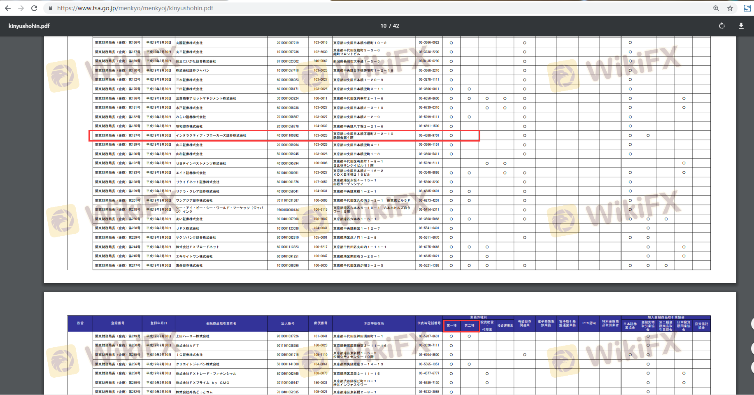Reload the current PDF page
Screen dimensions: 754x395
click(x=34, y=8)
